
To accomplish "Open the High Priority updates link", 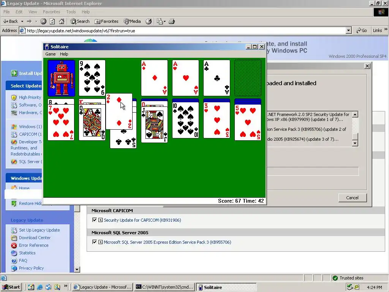I will (x=30, y=97).
